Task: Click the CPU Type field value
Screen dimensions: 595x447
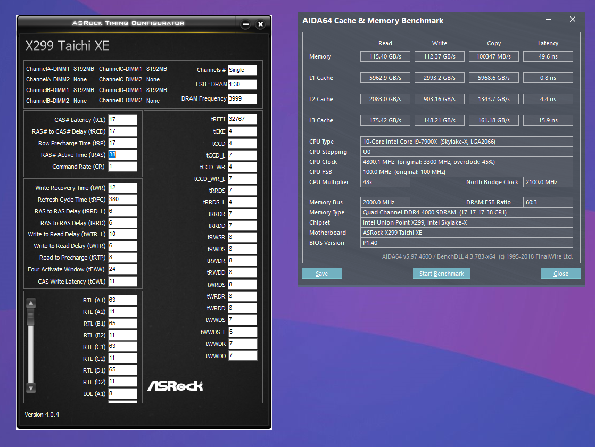Action: point(466,142)
